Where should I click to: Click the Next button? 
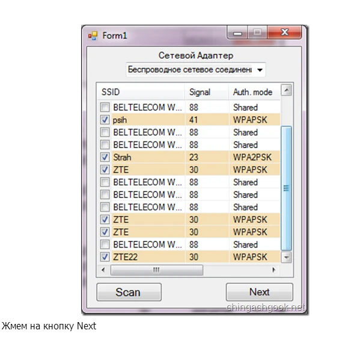[x=260, y=292]
